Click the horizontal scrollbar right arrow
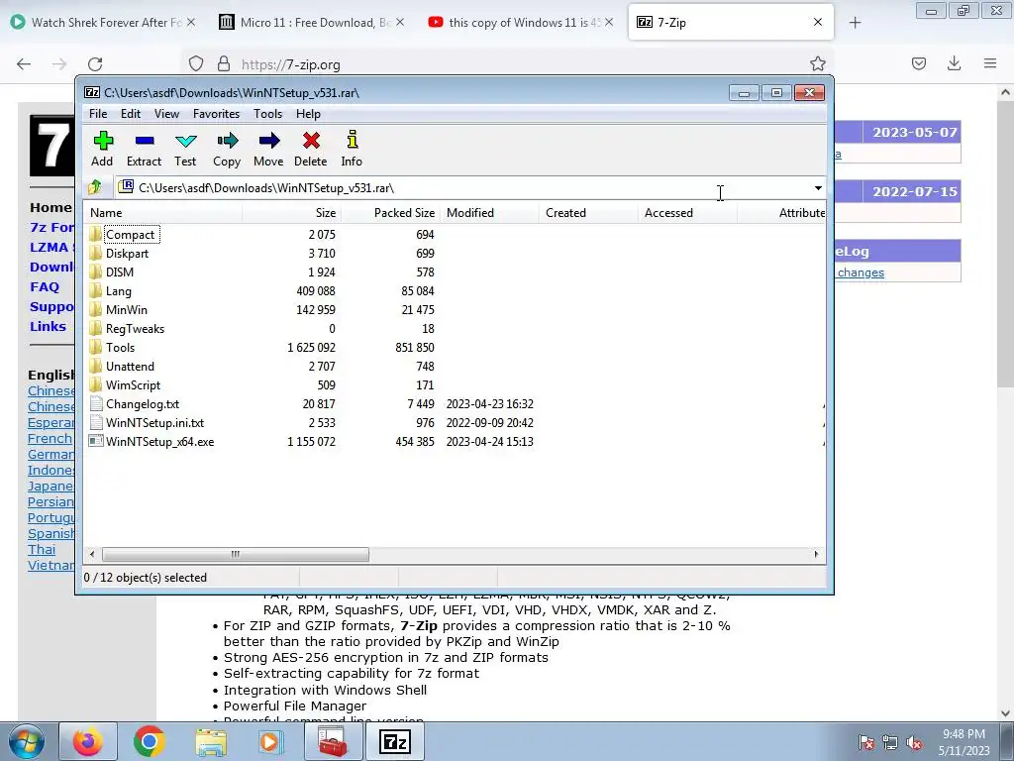 tap(816, 555)
